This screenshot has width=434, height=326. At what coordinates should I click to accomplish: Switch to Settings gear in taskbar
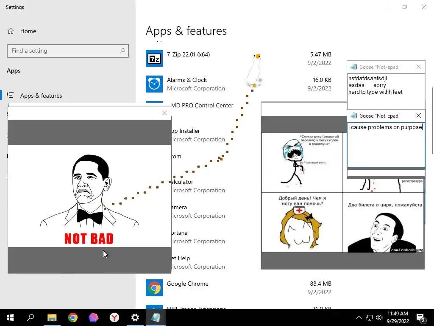pos(135,318)
